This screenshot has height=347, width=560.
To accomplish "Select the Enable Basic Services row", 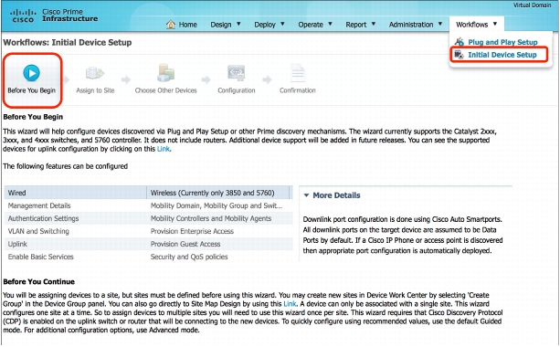I will [75, 257].
